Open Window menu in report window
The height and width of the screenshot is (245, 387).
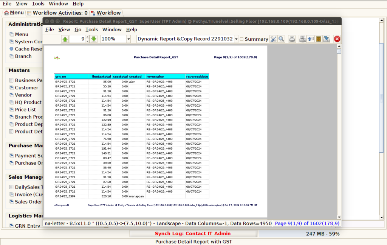coord(112,29)
